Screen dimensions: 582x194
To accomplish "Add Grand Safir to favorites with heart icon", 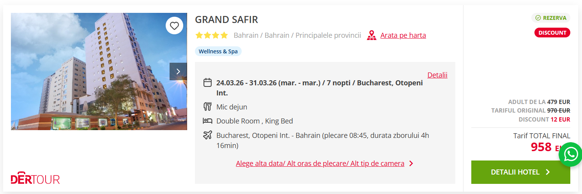I will [x=174, y=26].
